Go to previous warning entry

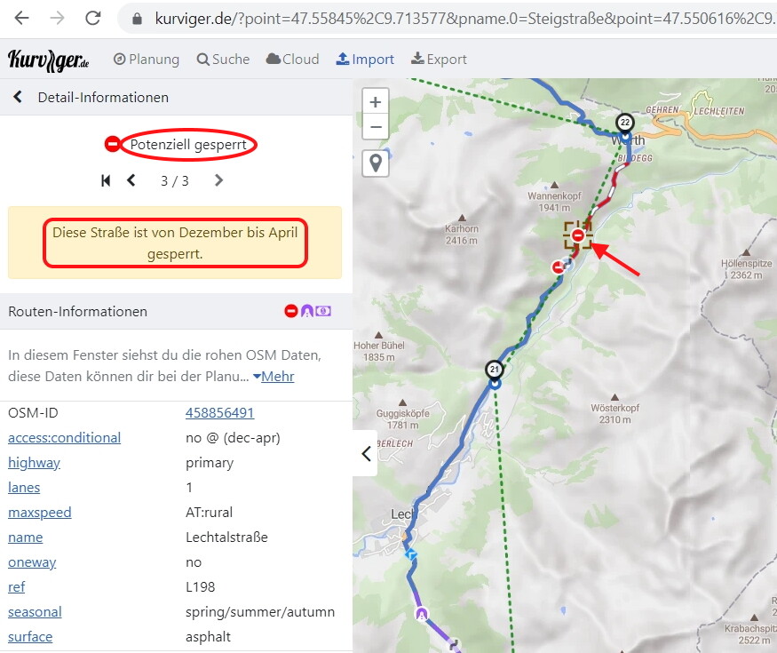point(131,180)
